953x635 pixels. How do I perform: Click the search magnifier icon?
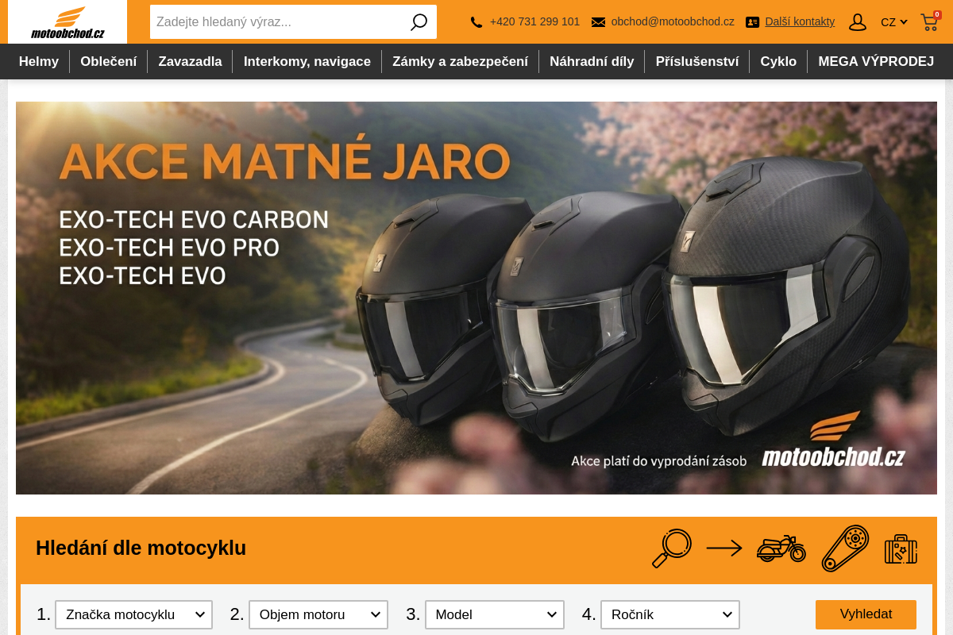pos(419,22)
